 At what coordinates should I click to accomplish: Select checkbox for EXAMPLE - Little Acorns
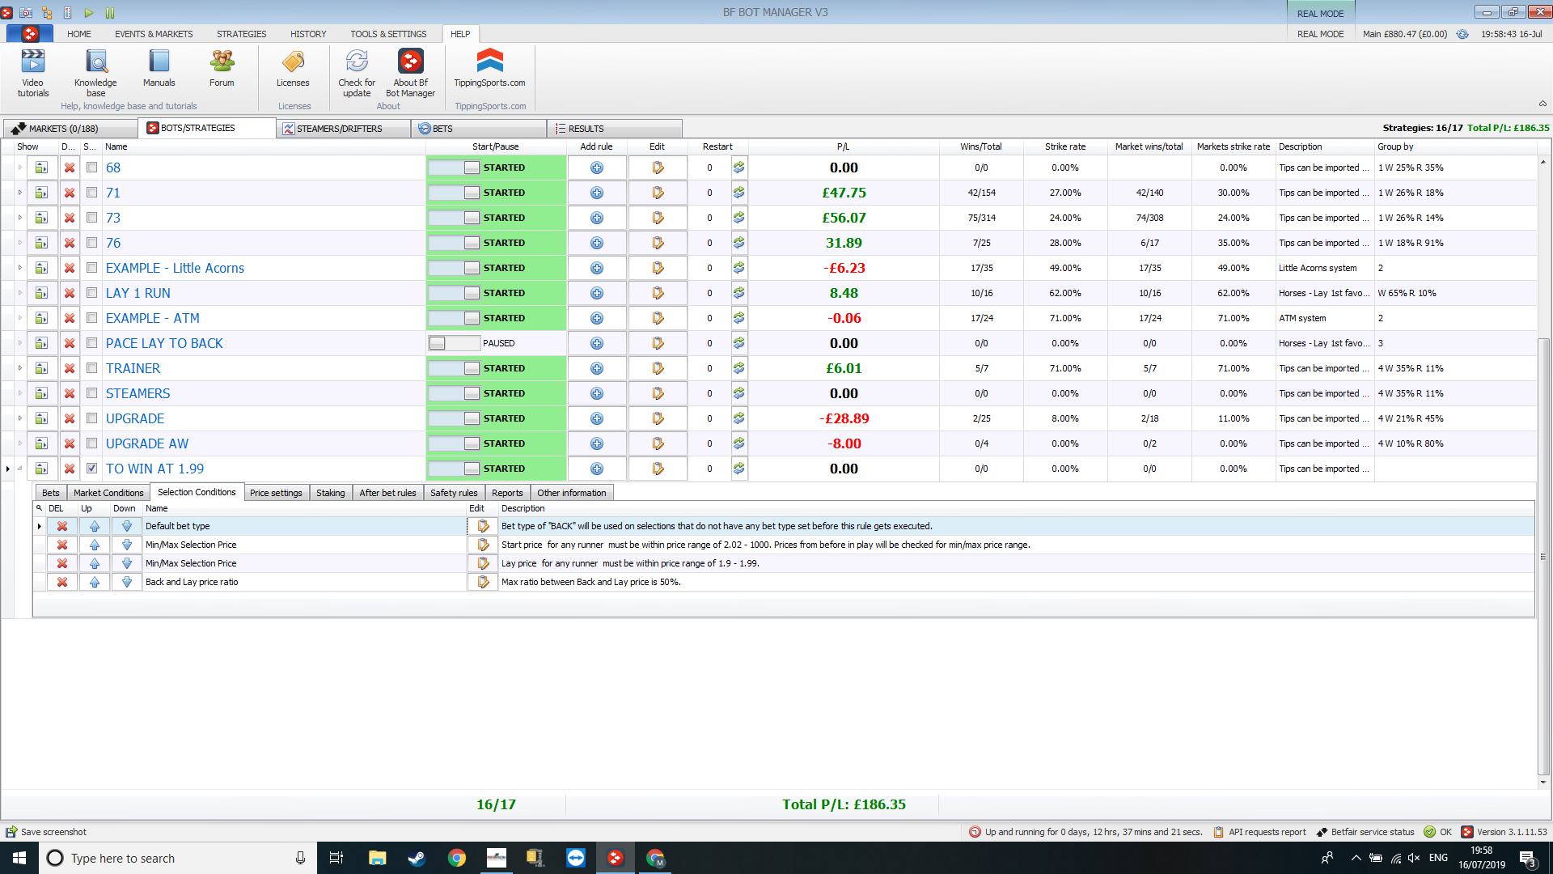(x=91, y=268)
